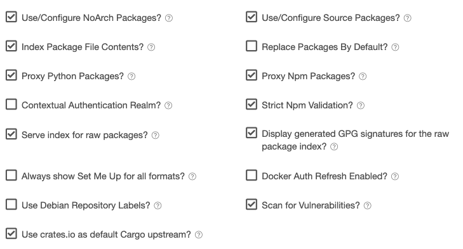Check Use Debian Repository Labels box
The height and width of the screenshot is (249, 463).
click(11, 204)
